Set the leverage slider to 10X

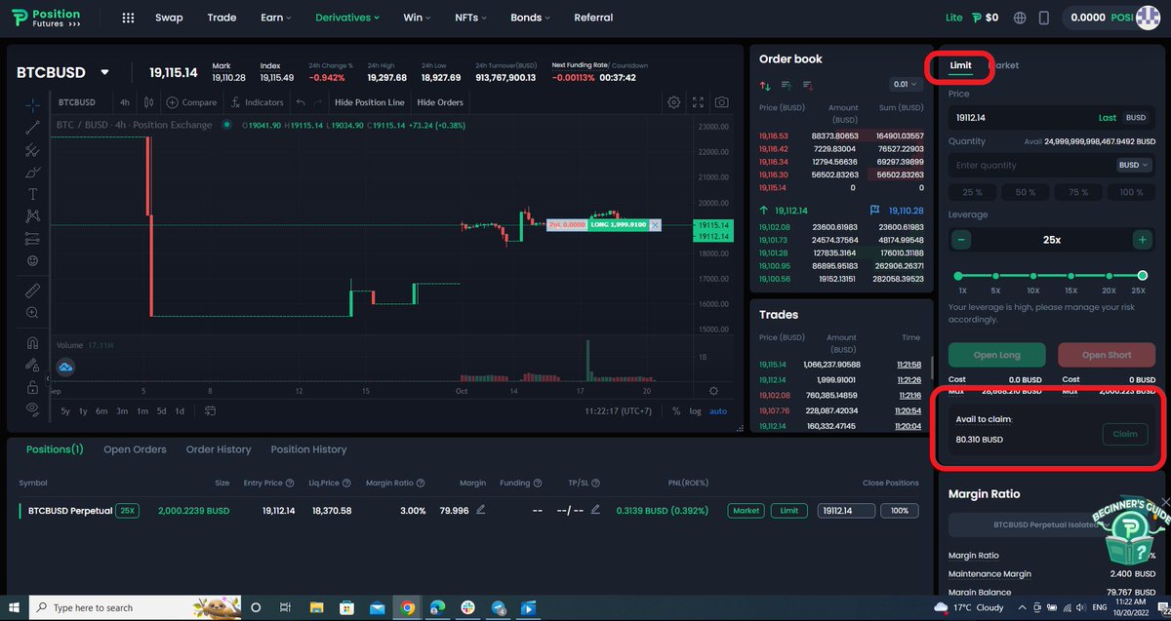pos(1032,277)
